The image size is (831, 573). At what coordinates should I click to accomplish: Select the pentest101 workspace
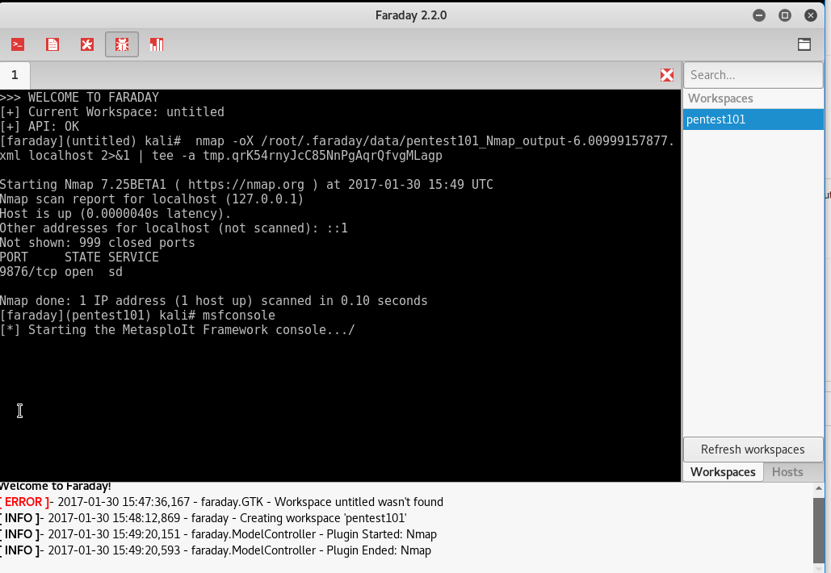click(753, 119)
